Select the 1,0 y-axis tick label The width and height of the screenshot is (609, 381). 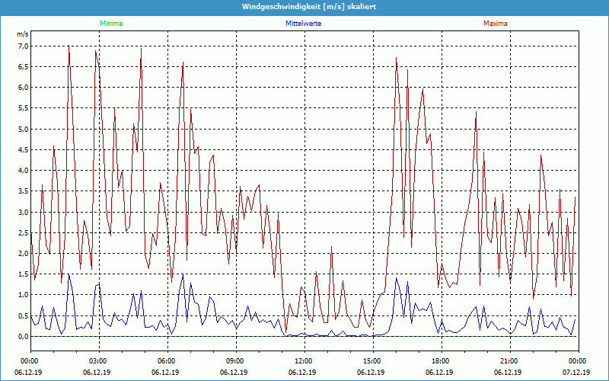click(23, 295)
